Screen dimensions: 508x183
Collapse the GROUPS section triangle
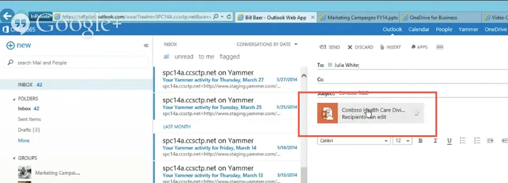(14, 158)
